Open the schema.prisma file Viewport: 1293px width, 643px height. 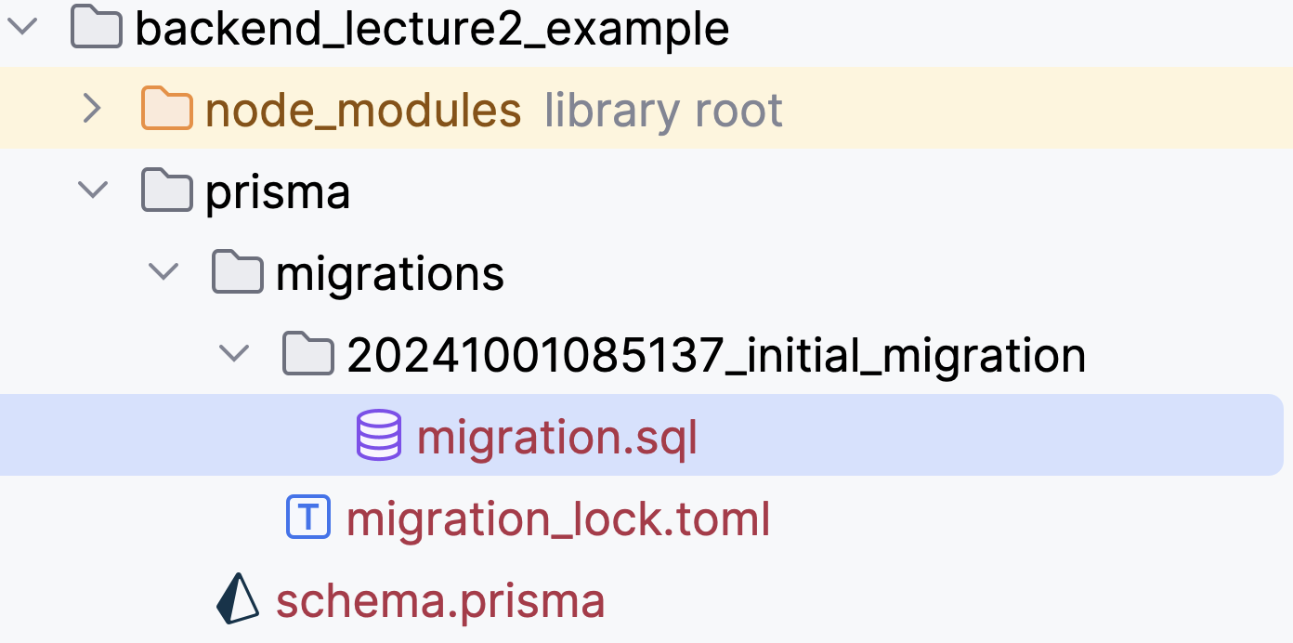tap(438, 599)
